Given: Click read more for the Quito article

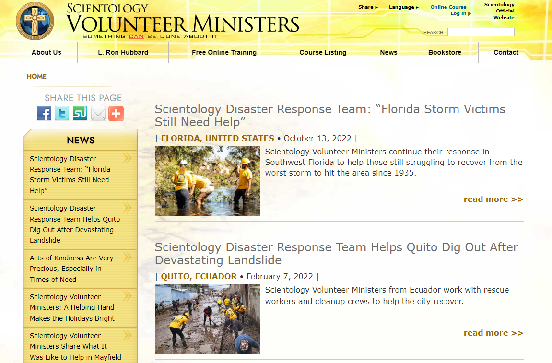Looking at the screenshot, I should click(x=493, y=333).
